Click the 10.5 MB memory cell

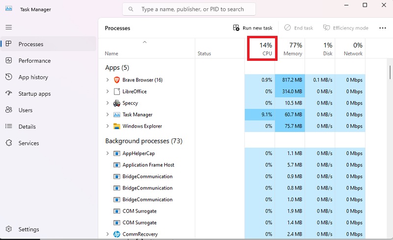point(290,103)
